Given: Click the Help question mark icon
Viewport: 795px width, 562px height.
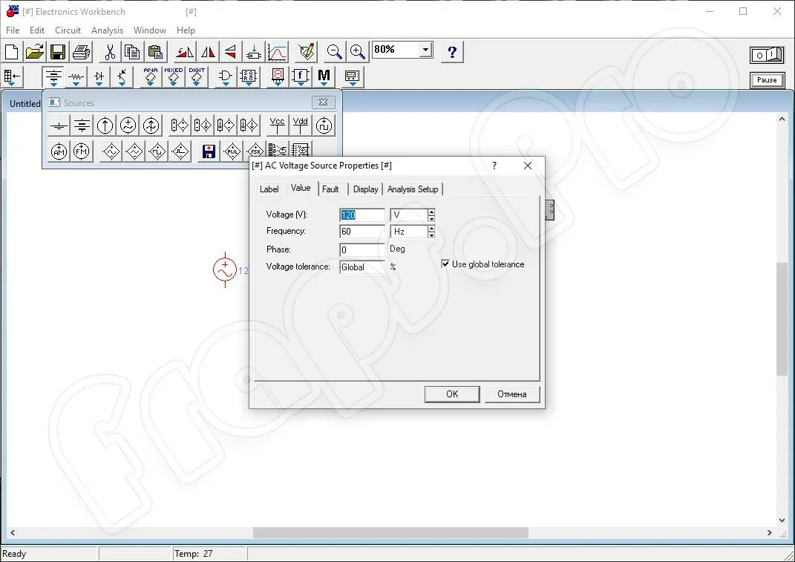Looking at the screenshot, I should (452, 52).
